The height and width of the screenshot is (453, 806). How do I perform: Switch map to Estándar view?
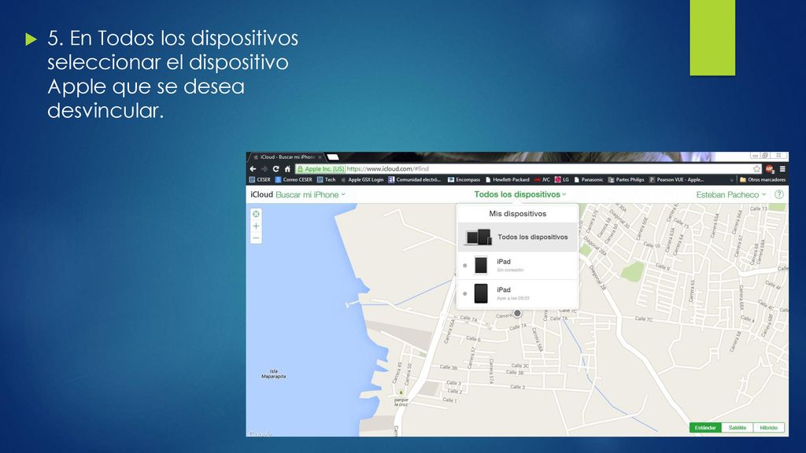[705, 427]
